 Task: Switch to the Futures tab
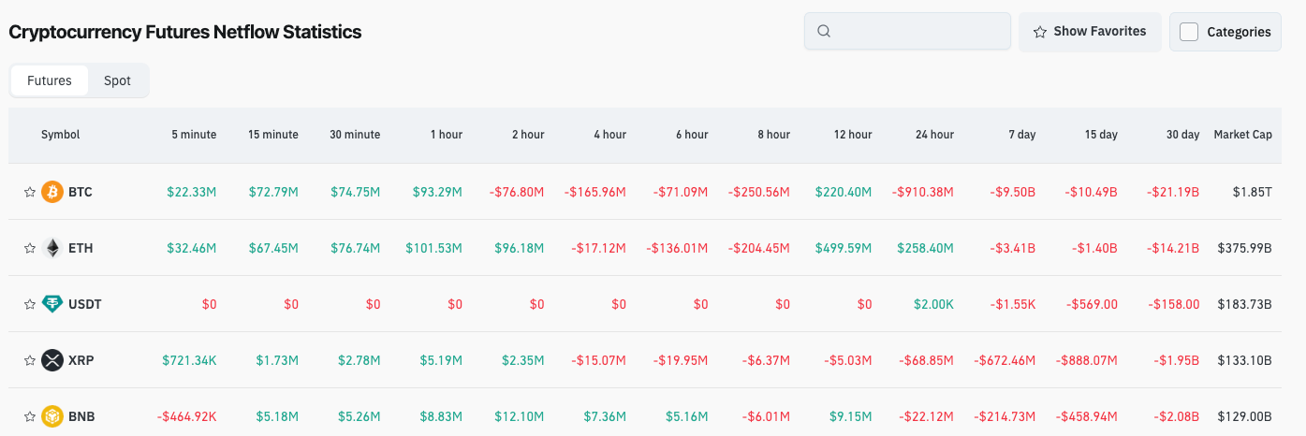point(50,80)
